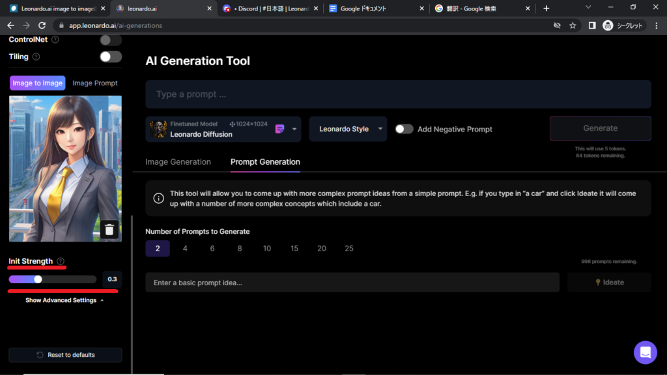
Task: Delete the uploaded image with trash icon
Action: coord(109,229)
